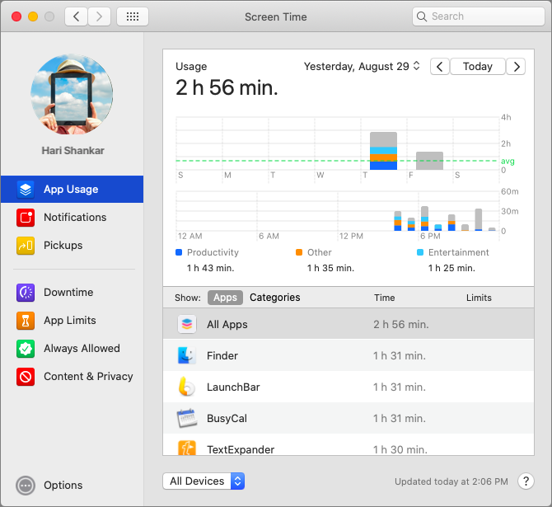Switch list view to Categories
The width and height of the screenshot is (552, 507).
pos(274,298)
